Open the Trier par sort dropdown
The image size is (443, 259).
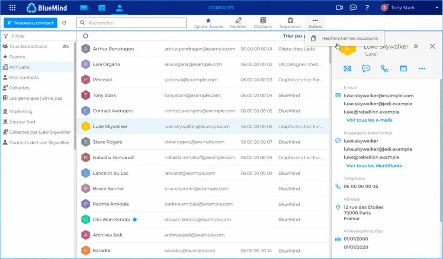(294, 36)
